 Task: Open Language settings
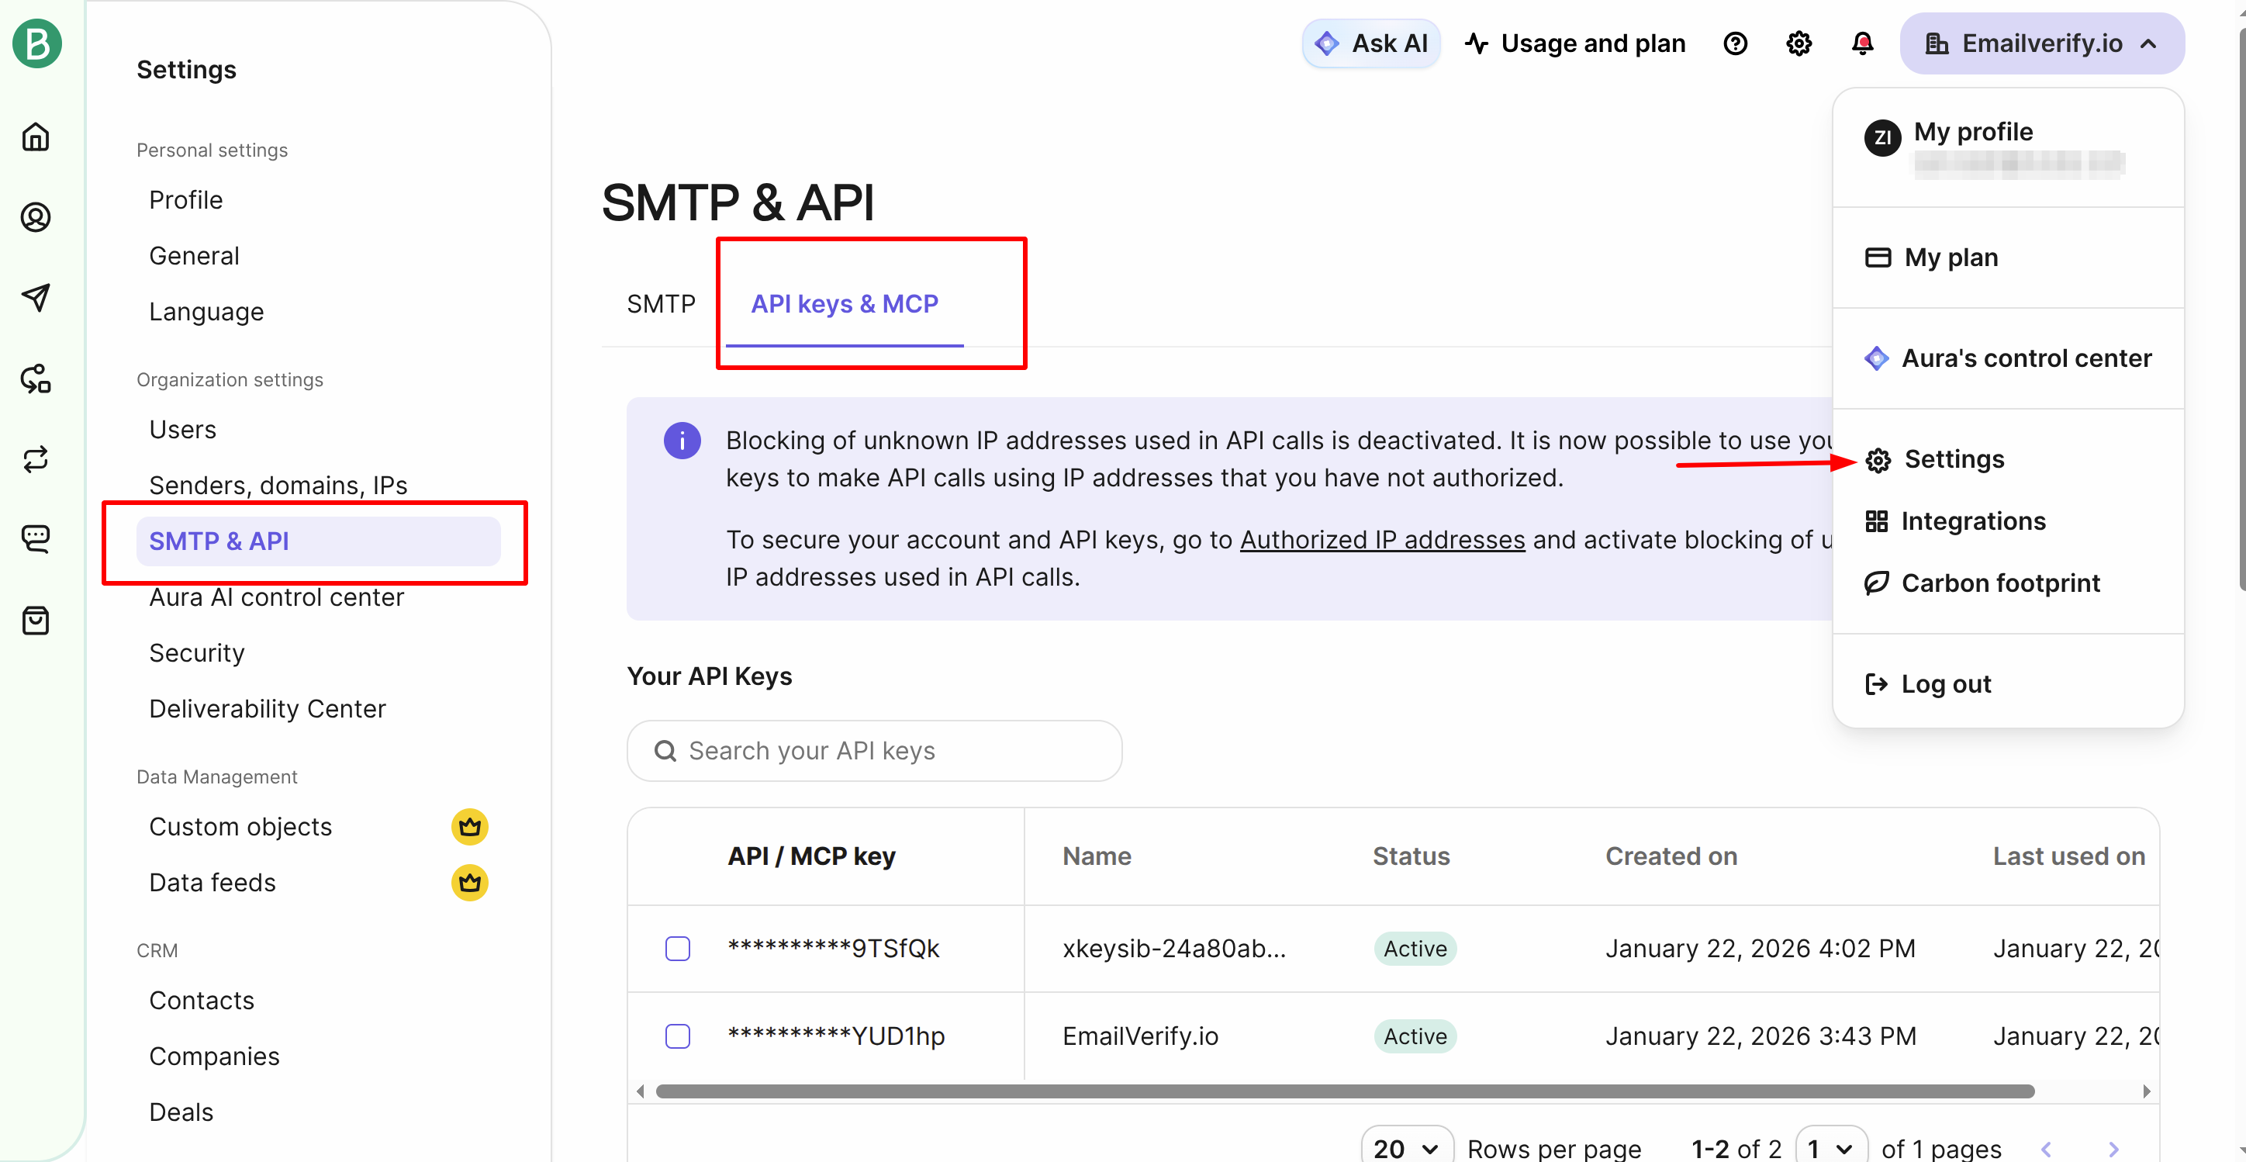coord(206,311)
